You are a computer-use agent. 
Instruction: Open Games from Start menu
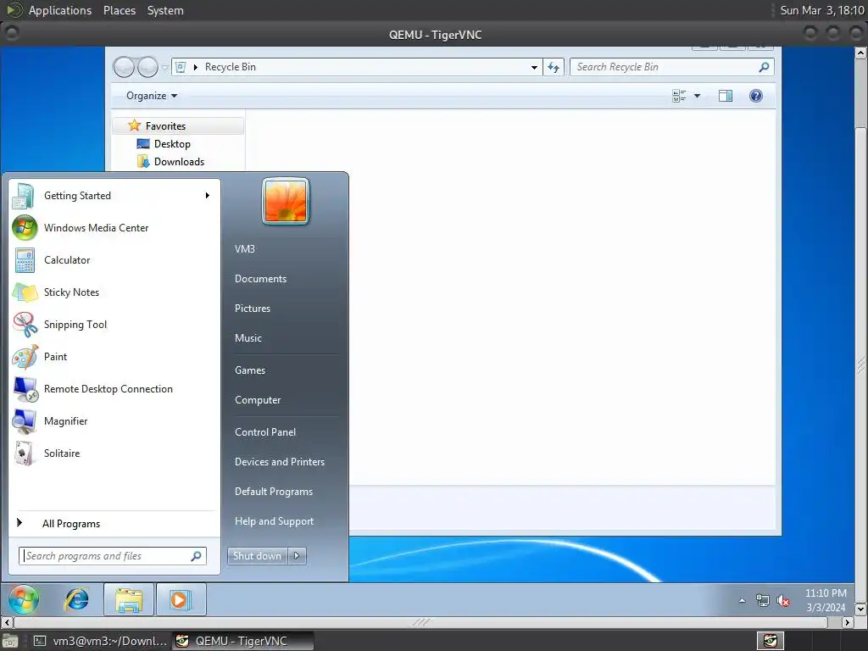coord(250,370)
